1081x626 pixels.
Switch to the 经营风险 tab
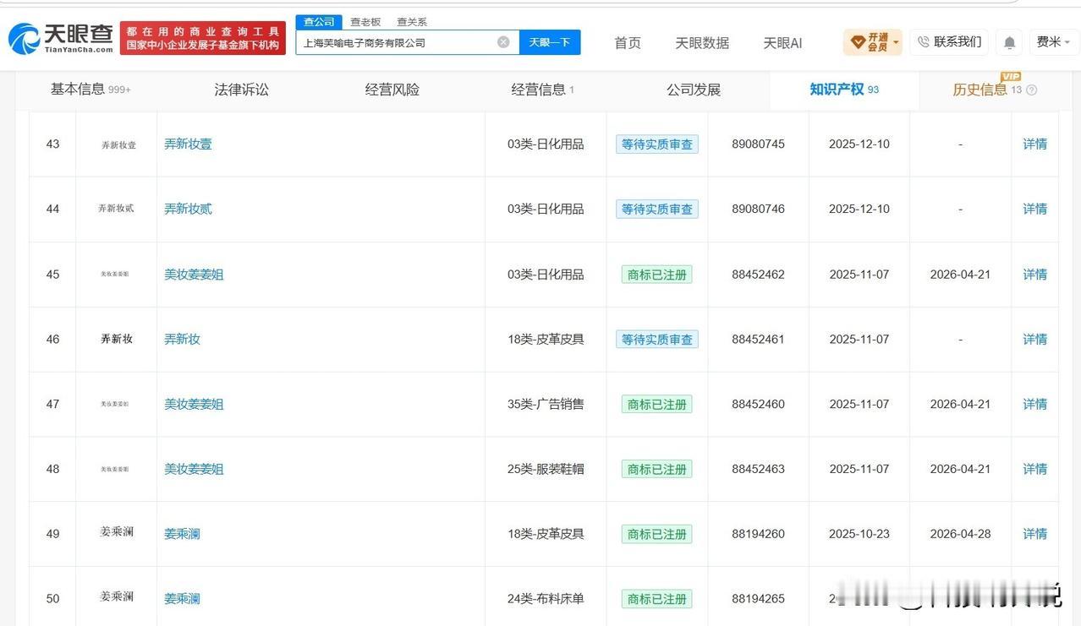point(392,90)
